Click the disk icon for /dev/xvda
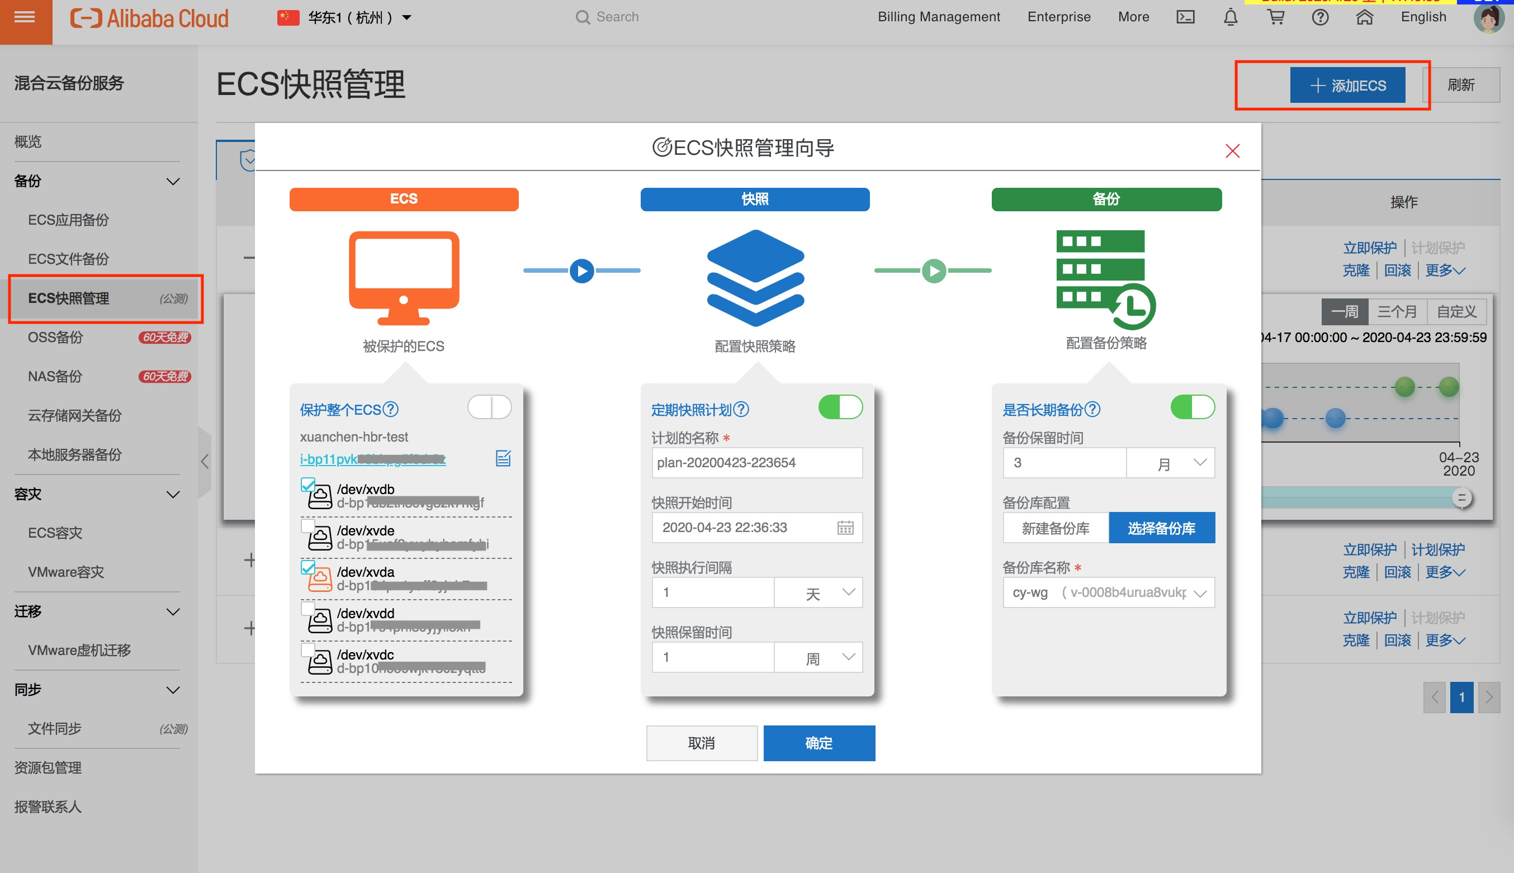 pos(320,578)
